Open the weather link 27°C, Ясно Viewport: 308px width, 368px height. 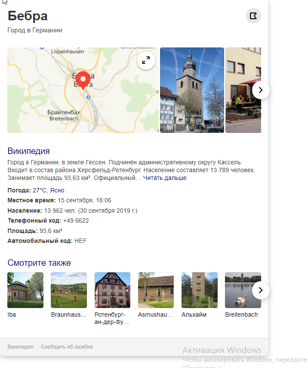49,190
